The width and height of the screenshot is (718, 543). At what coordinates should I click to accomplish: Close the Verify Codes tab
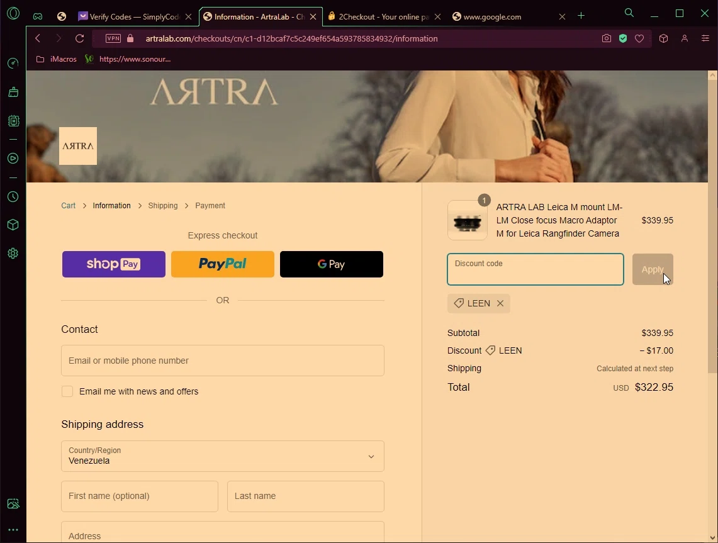pyautogui.click(x=188, y=16)
